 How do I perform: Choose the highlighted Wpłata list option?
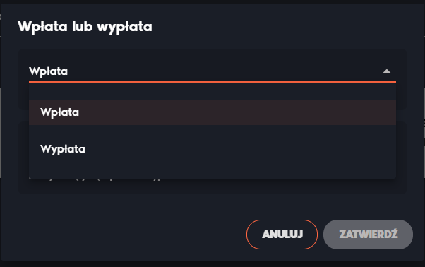pos(212,112)
